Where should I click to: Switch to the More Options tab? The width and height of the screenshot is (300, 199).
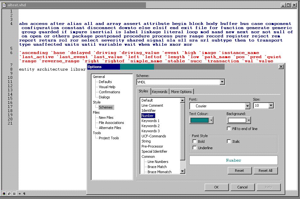(181, 92)
